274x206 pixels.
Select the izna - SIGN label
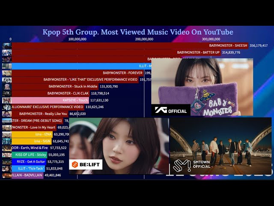coord(42,141)
